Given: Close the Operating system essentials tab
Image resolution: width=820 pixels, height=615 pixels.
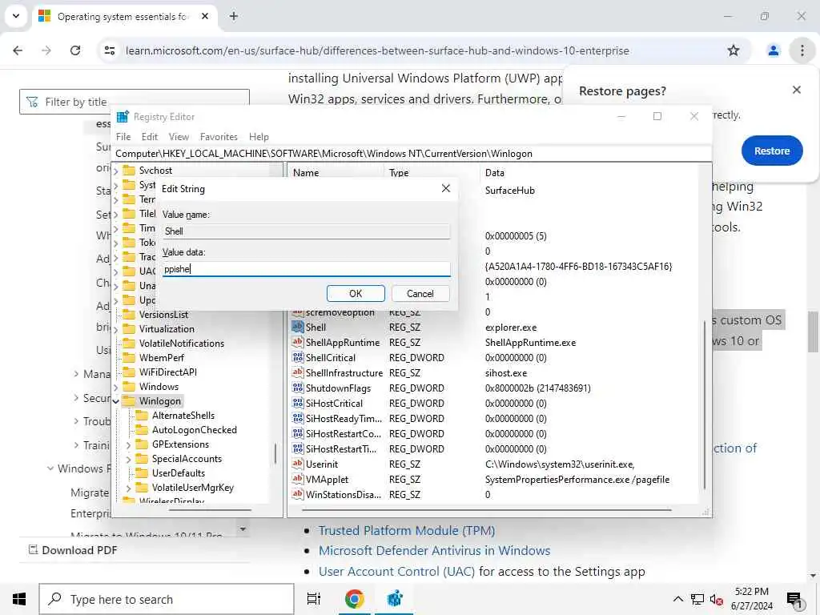Looking at the screenshot, I should (205, 16).
